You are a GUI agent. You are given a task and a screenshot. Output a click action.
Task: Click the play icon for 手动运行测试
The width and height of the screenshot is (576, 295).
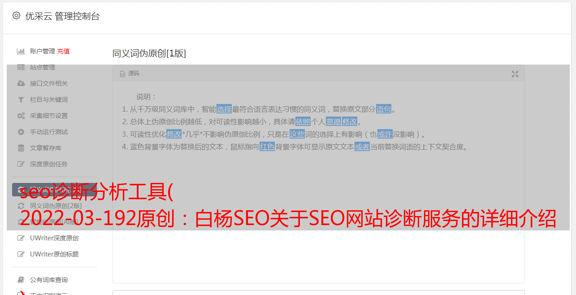[21, 132]
